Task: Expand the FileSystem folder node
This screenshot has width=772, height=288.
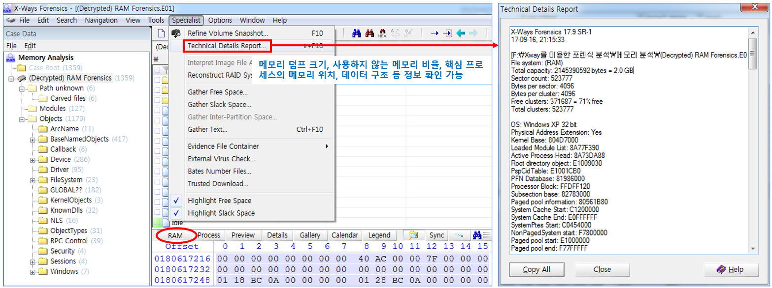Action: pyautogui.click(x=33, y=180)
